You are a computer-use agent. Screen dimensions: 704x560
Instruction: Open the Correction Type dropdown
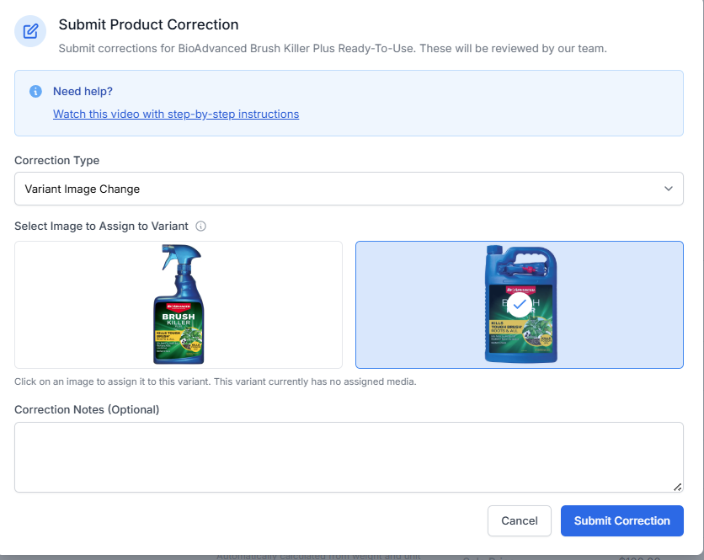click(349, 189)
